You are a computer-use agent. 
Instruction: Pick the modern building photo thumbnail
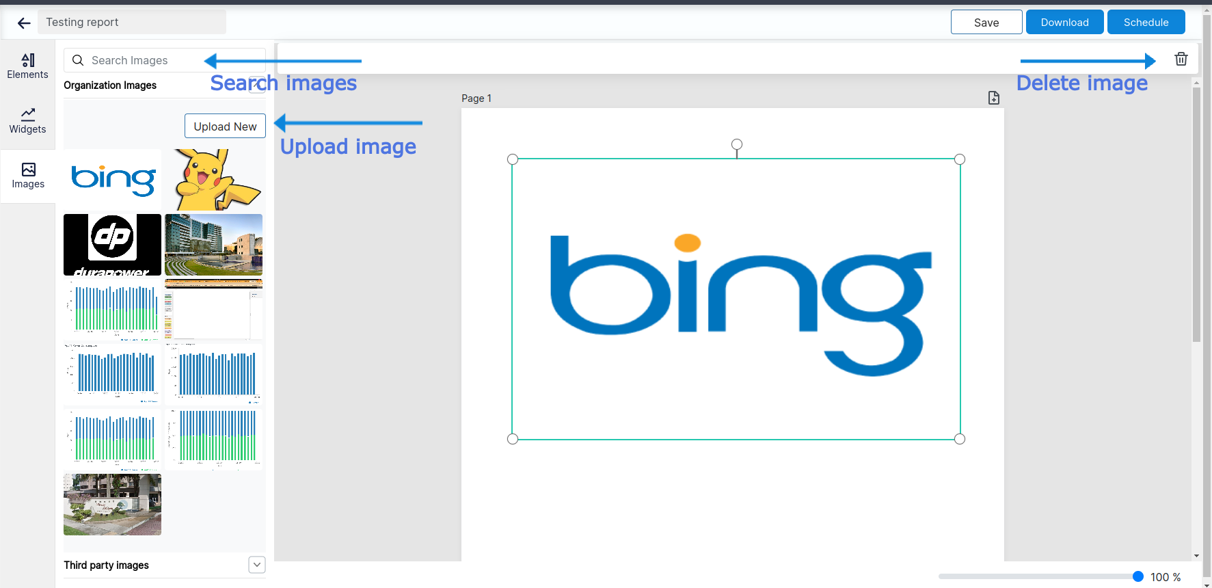coord(213,245)
